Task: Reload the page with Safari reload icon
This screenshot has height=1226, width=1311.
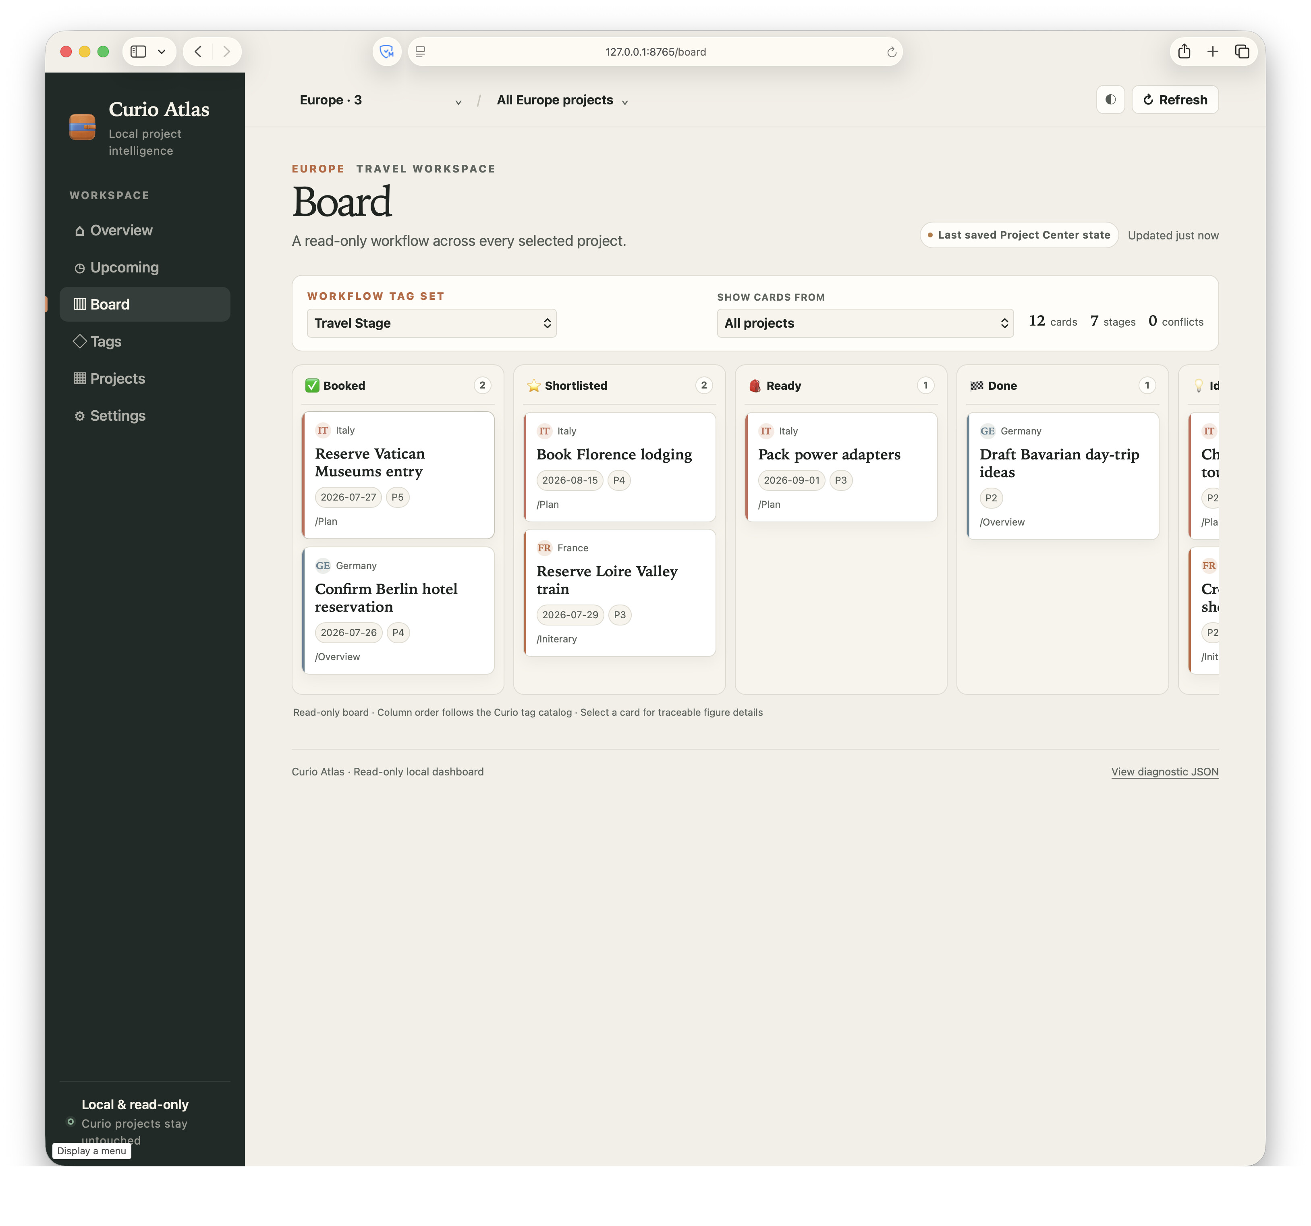Action: point(892,52)
